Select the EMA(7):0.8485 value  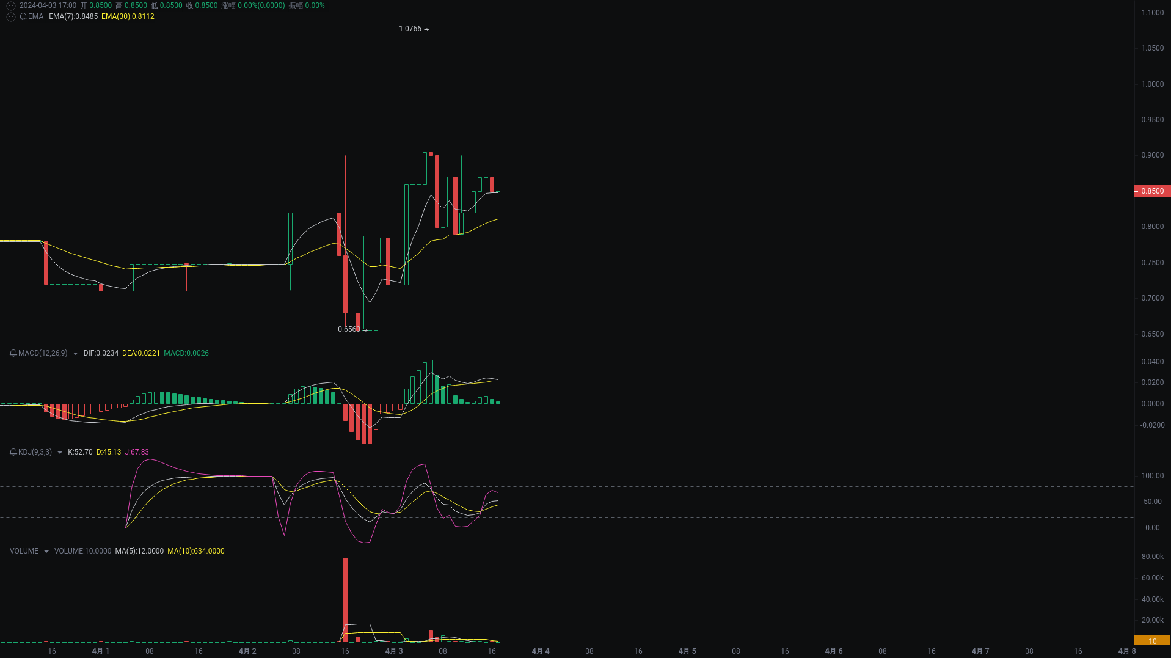point(73,16)
